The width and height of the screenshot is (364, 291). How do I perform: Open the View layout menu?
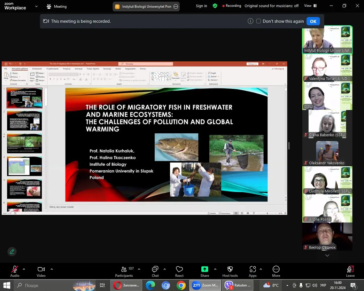click(310, 6)
